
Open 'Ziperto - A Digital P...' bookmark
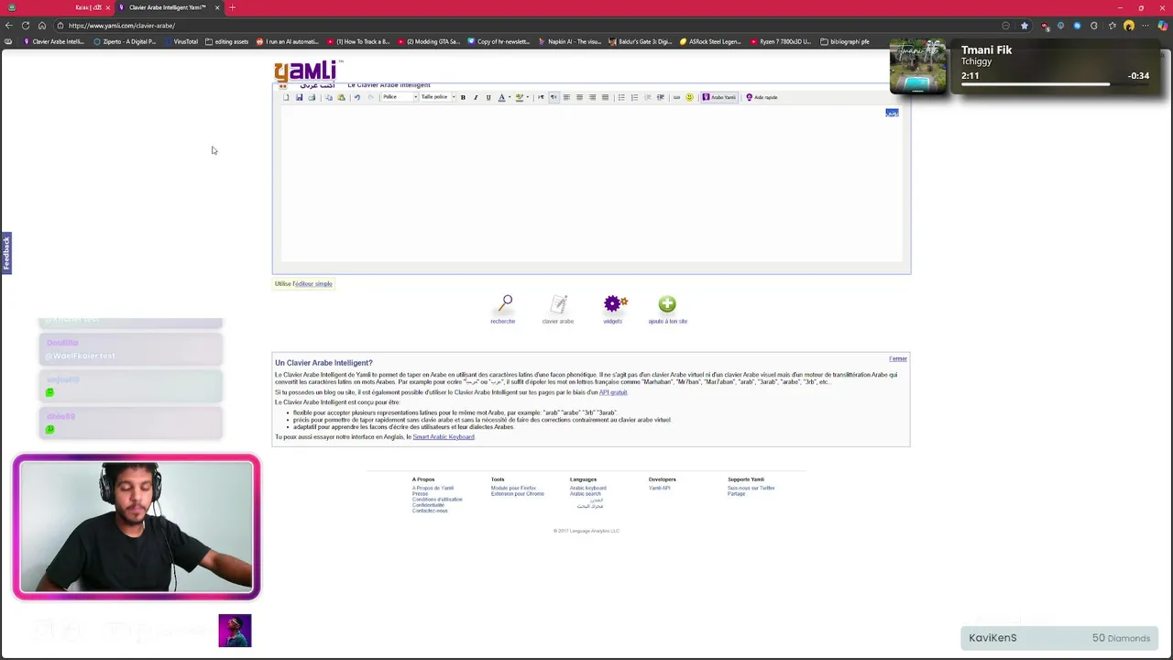(x=125, y=41)
